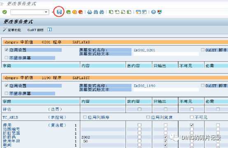The width and height of the screenshot is (228, 148).
Task: Select the screen variant name ZAS02_0201
Action: point(144,50)
